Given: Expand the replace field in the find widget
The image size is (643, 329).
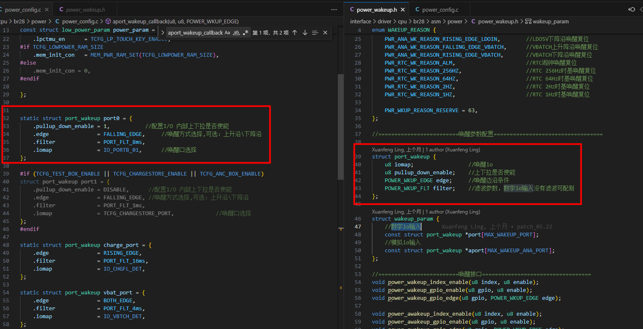Looking at the screenshot, I should coord(163,33).
